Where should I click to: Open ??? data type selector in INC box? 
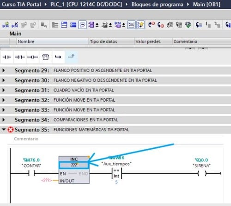(x=74, y=165)
